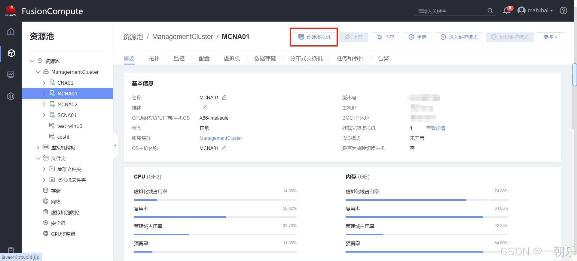Click the 重启 restart button
577x261 pixels.
tap(417, 37)
